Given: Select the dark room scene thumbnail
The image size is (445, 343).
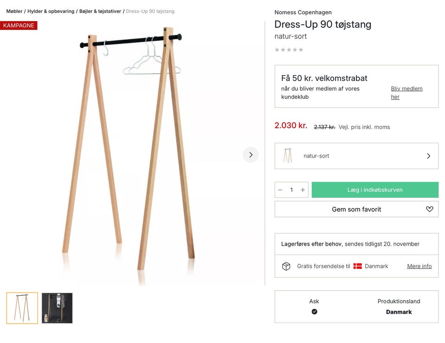Looking at the screenshot, I should pyautogui.click(x=57, y=308).
